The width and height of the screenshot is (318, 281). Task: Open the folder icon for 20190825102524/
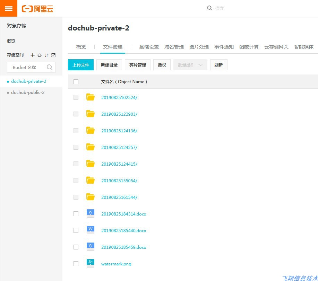click(90, 97)
